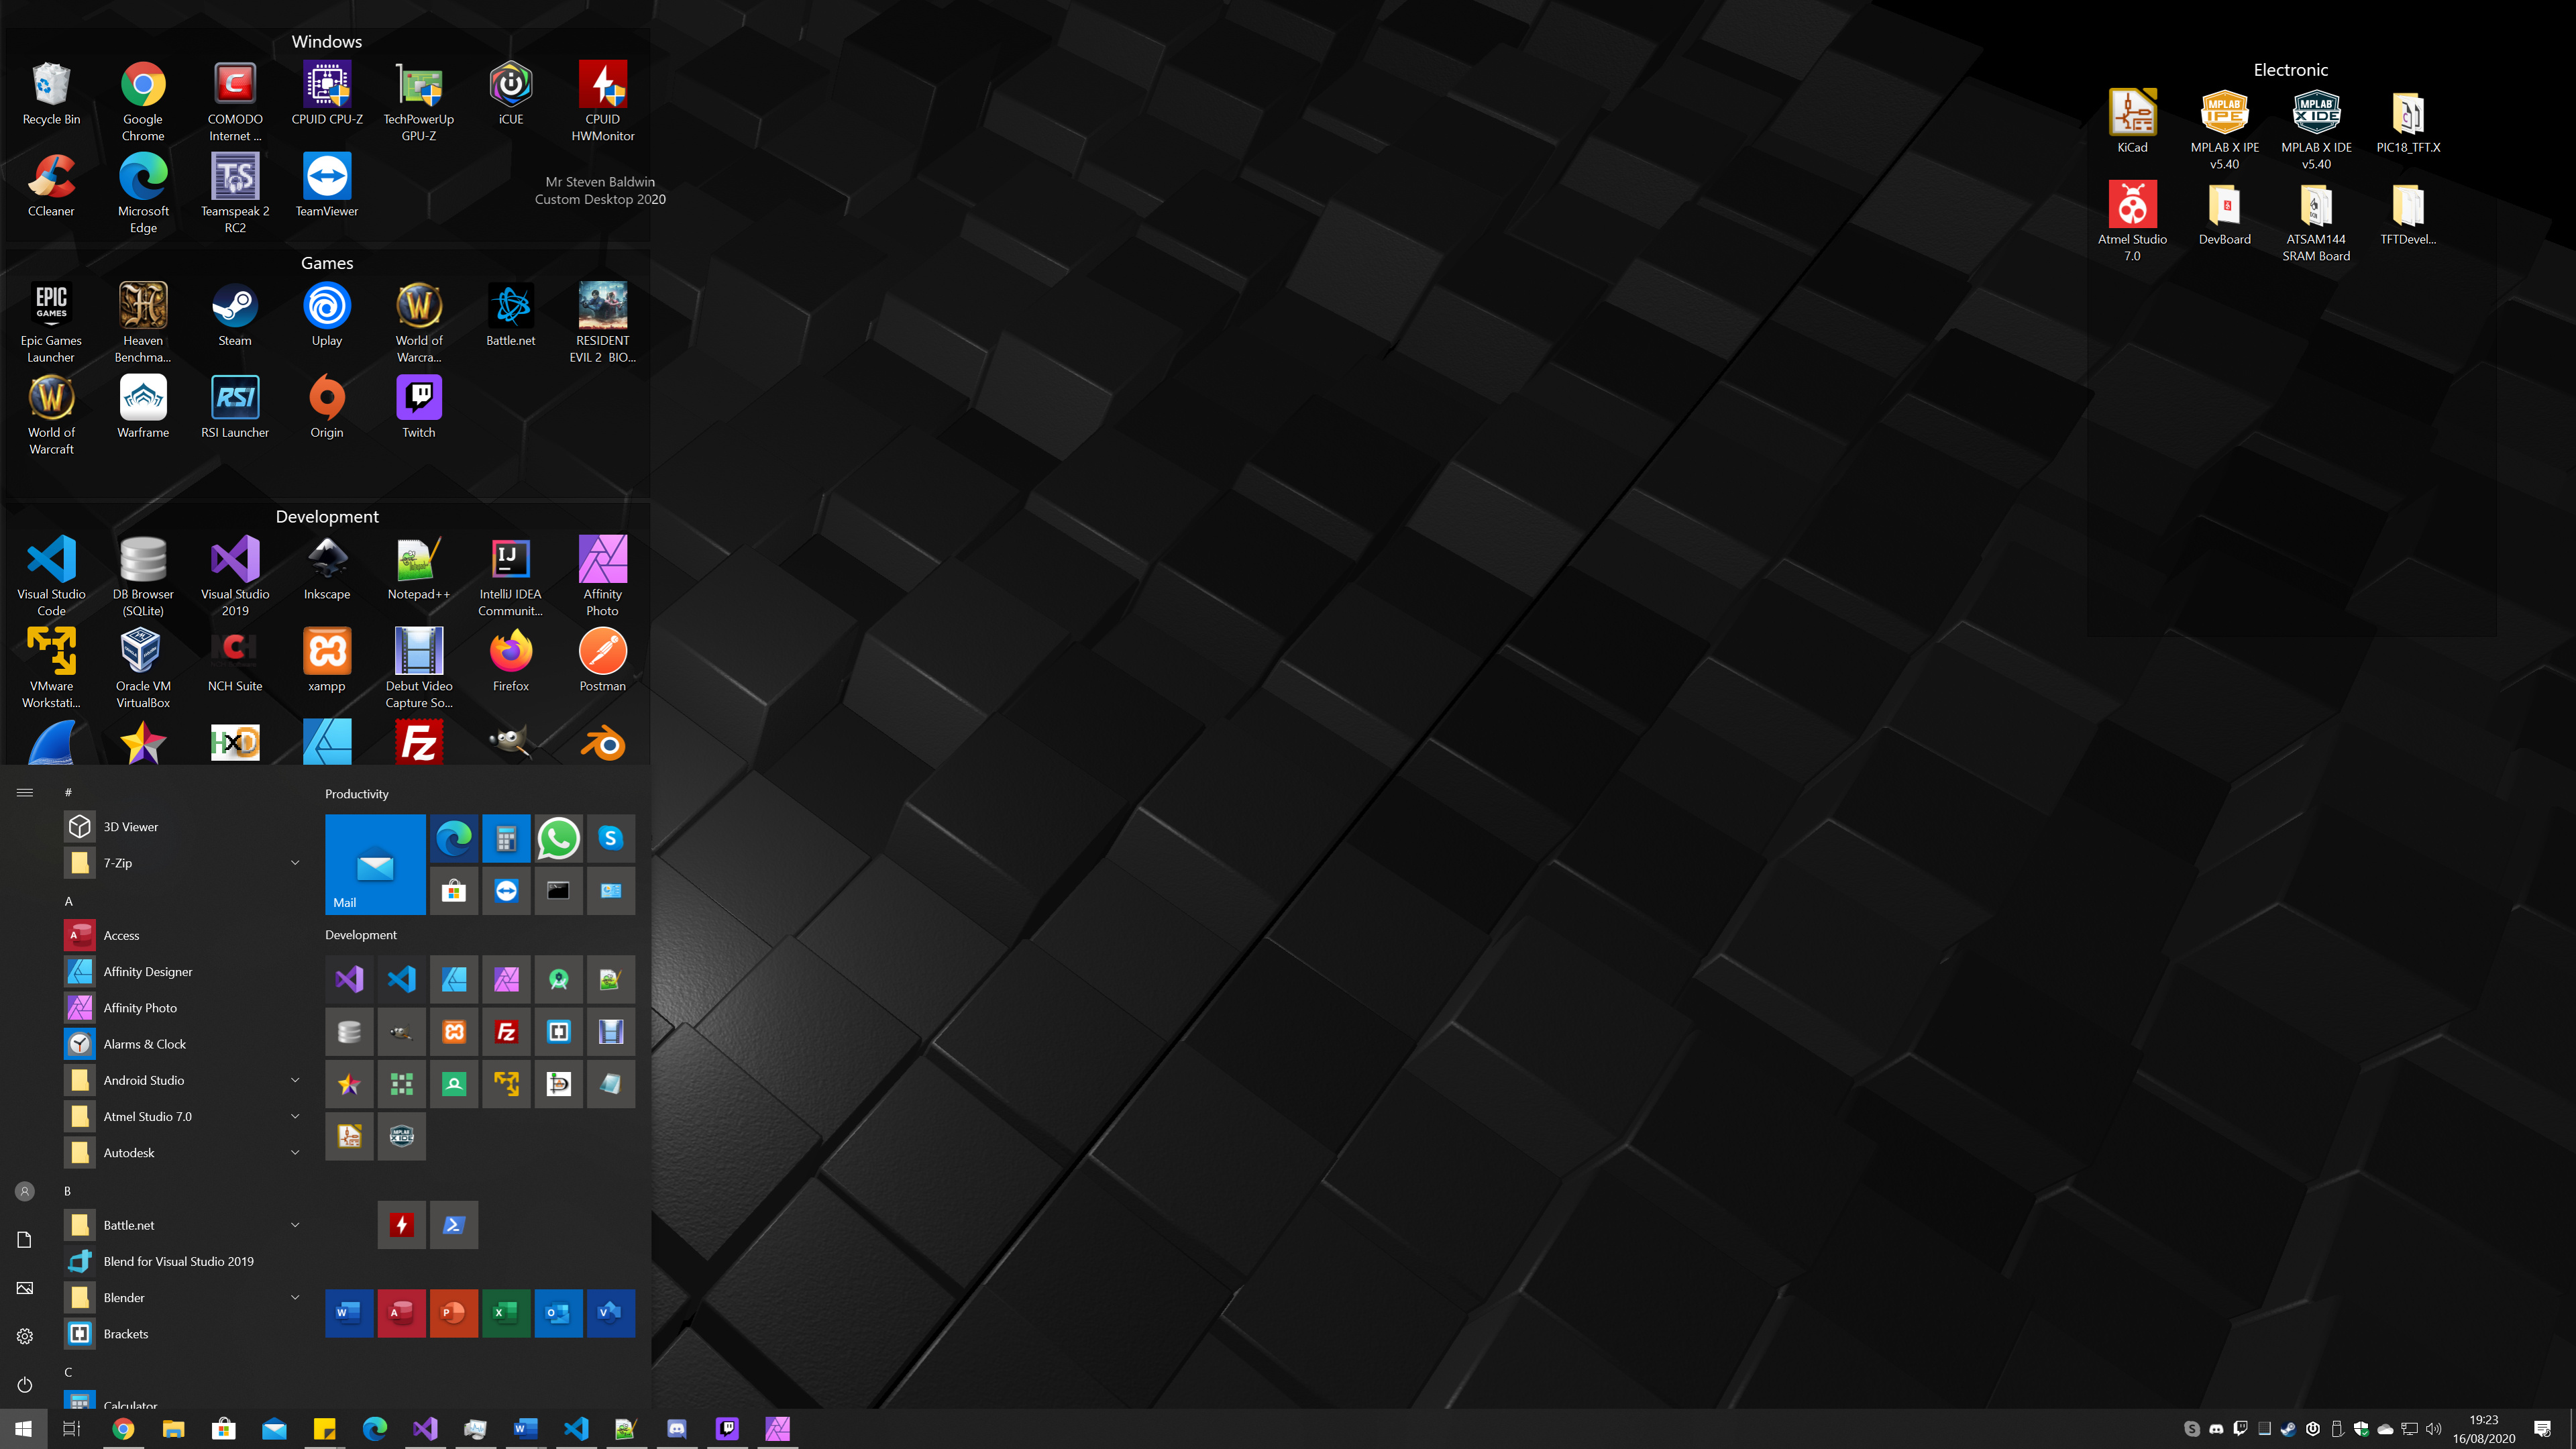
Task: Click the FileZilla tile in Development tiles
Action: pyautogui.click(x=506, y=1032)
